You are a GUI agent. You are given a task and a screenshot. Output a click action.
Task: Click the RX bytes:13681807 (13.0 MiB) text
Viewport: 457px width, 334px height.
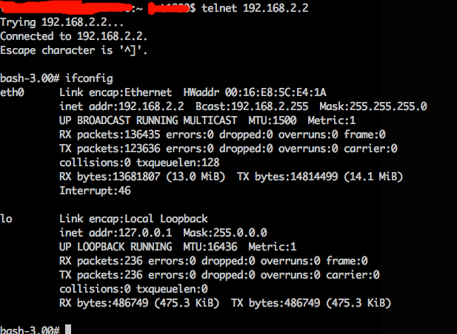click(x=142, y=177)
